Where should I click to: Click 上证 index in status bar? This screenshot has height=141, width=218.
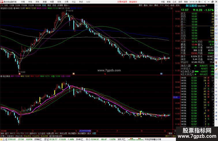pos(5,139)
